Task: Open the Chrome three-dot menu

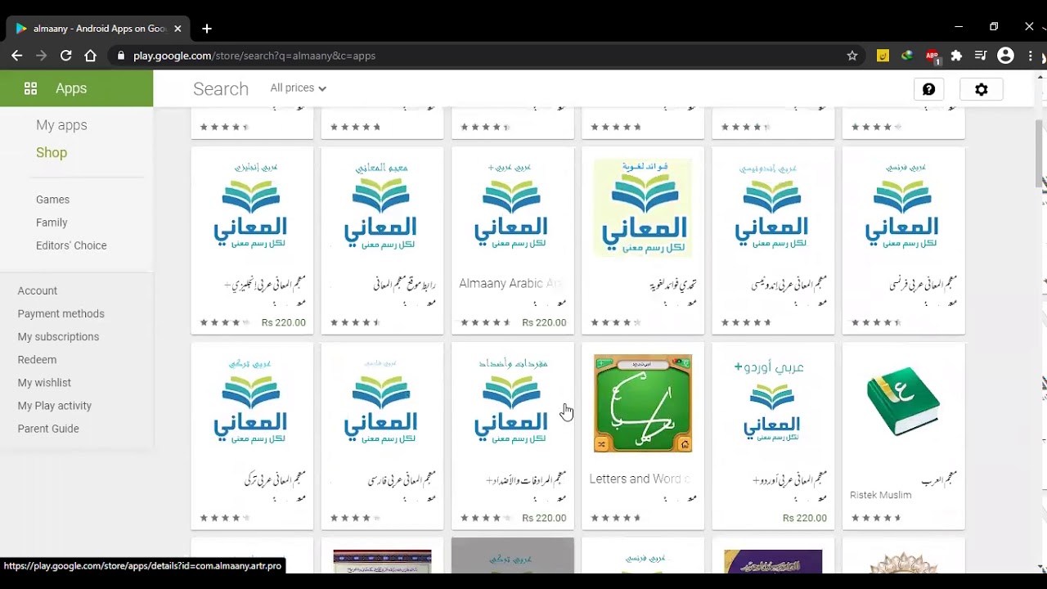Action: (1031, 56)
